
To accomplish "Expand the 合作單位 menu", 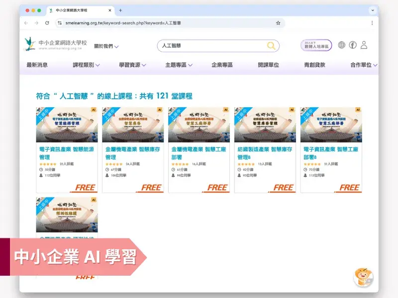I will [364, 65].
